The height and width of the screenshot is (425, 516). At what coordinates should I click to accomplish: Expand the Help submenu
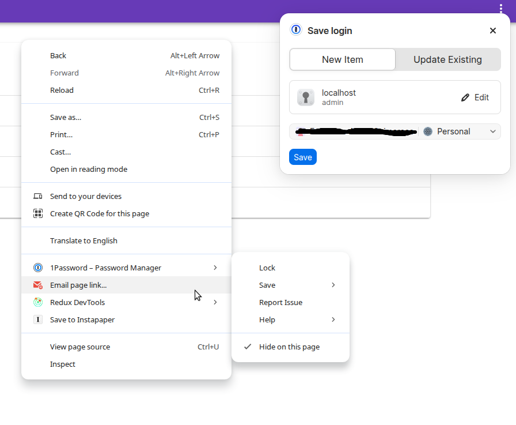coord(333,319)
